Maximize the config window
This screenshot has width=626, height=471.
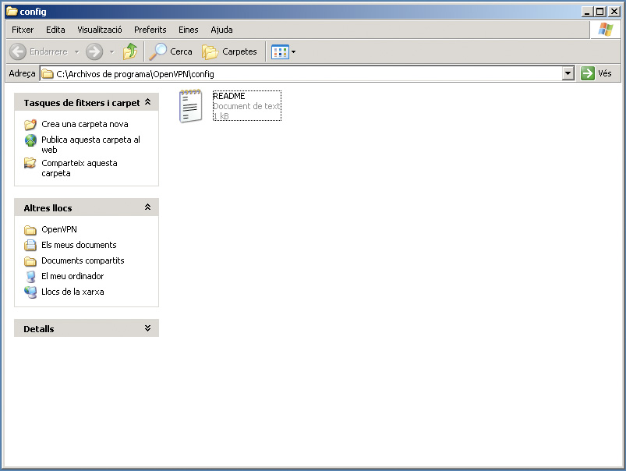coord(599,12)
